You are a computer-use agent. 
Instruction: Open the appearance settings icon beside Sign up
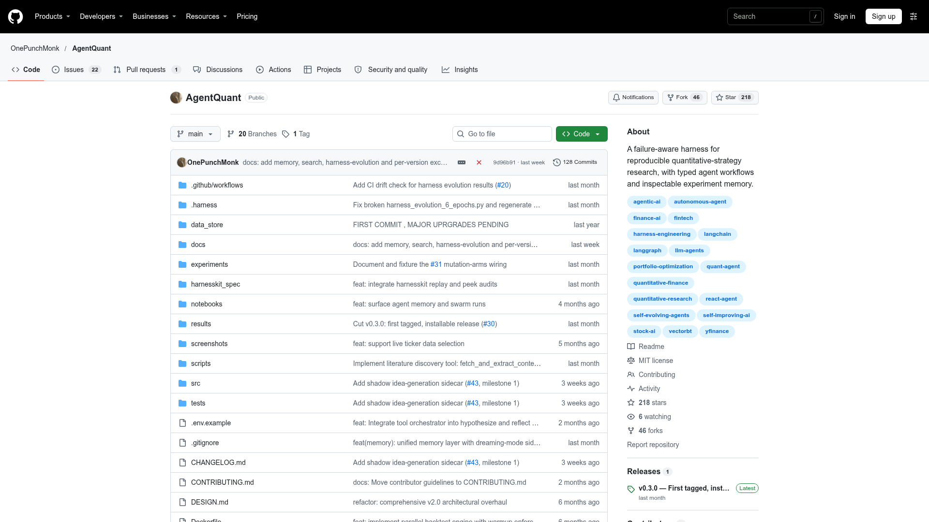[914, 16]
